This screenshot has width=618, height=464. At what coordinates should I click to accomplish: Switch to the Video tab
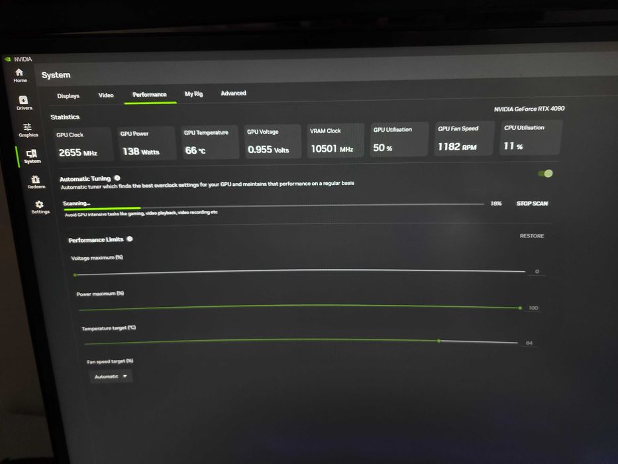coord(105,95)
